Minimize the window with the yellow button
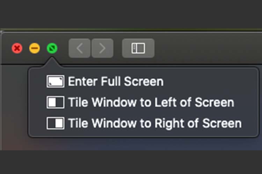Image resolution: width=262 pixels, height=174 pixels. 35,48
